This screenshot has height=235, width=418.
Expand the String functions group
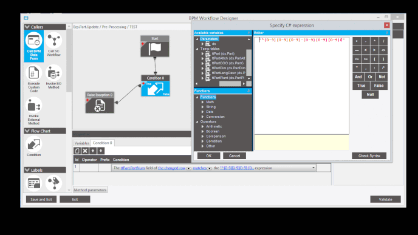tap(202, 107)
